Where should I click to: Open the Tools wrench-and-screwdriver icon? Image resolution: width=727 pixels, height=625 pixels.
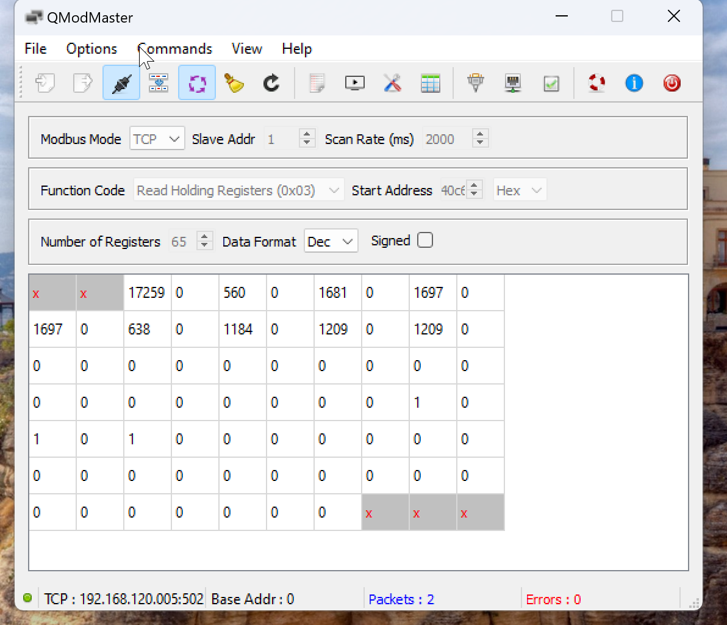[393, 83]
